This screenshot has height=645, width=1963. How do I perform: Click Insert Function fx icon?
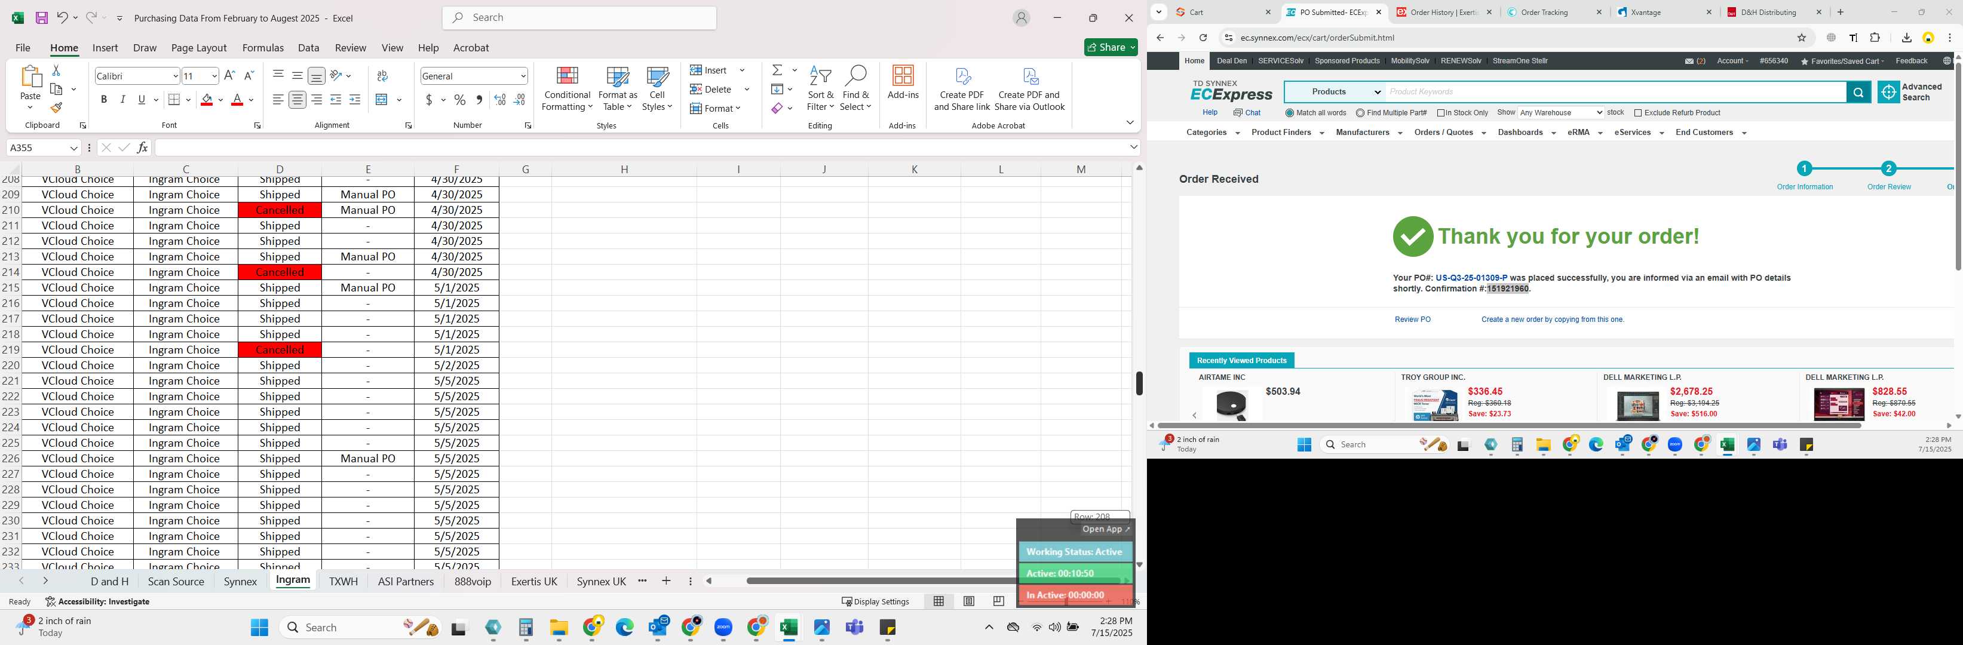(x=142, y=148)
